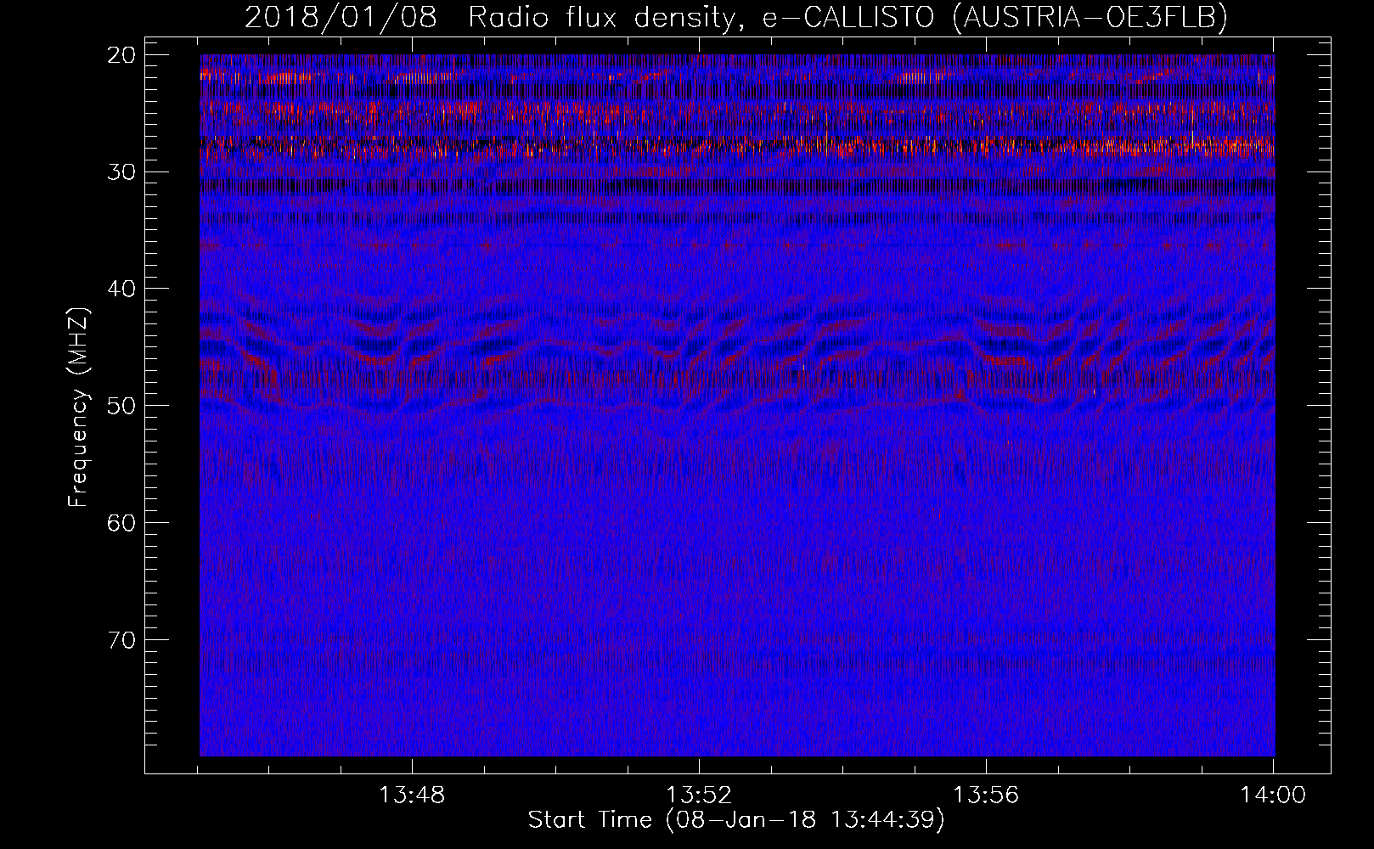Screen dimensions: 1374x849
Task: Click the 60 frequency tick label
Action: (x=122, y=522)
